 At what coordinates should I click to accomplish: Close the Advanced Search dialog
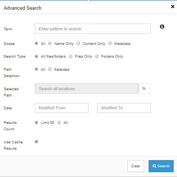(173, 6)
